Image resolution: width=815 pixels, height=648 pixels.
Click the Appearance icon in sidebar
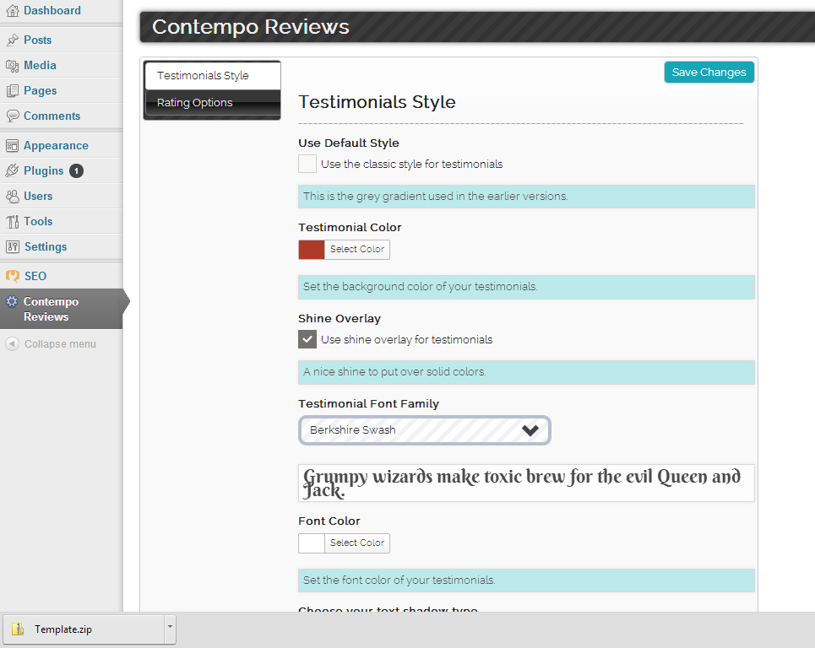(12, 145)
